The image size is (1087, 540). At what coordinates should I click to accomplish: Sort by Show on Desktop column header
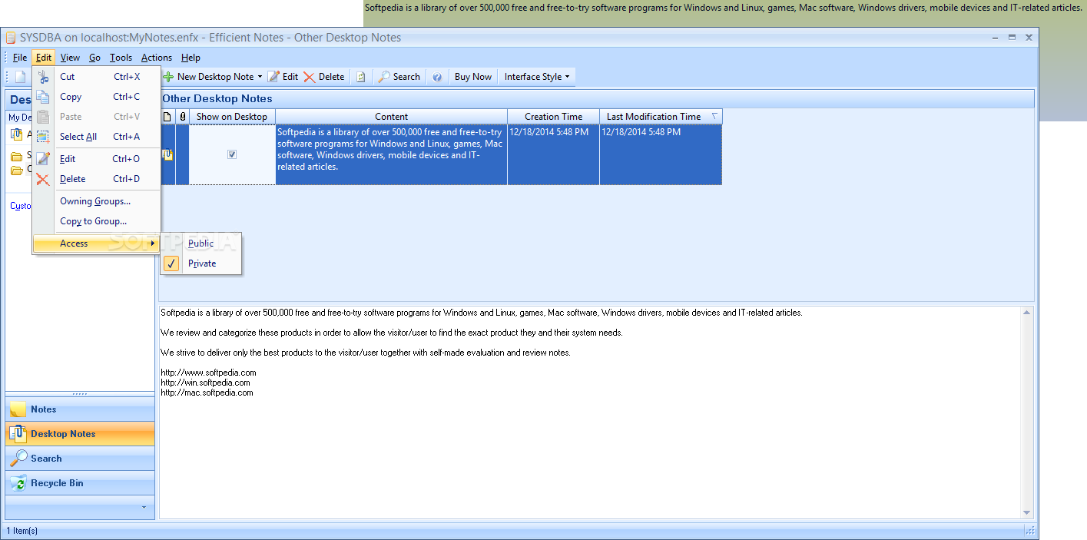point(232,117)
